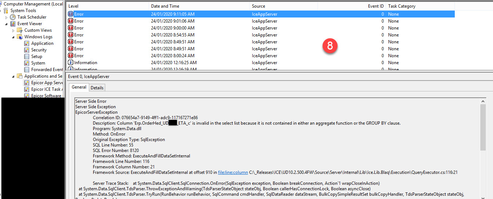Select the 9:11:05 AM error event row
This screenshot has height=199, width=493.
261,14
